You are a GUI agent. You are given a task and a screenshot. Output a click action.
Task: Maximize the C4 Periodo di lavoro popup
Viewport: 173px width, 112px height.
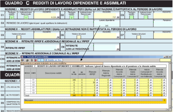click(167, 57)
